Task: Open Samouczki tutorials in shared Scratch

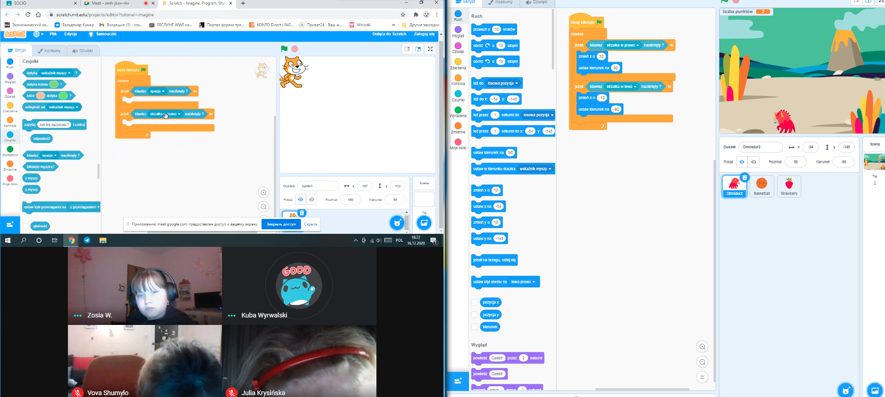Action: click(x=102, y=34)
